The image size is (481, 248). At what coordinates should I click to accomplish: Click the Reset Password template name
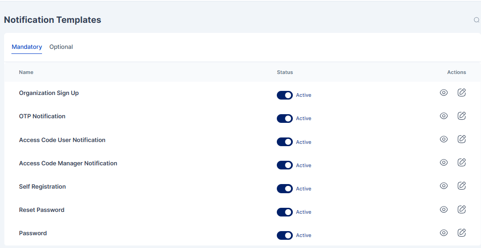tap(42, 210)
